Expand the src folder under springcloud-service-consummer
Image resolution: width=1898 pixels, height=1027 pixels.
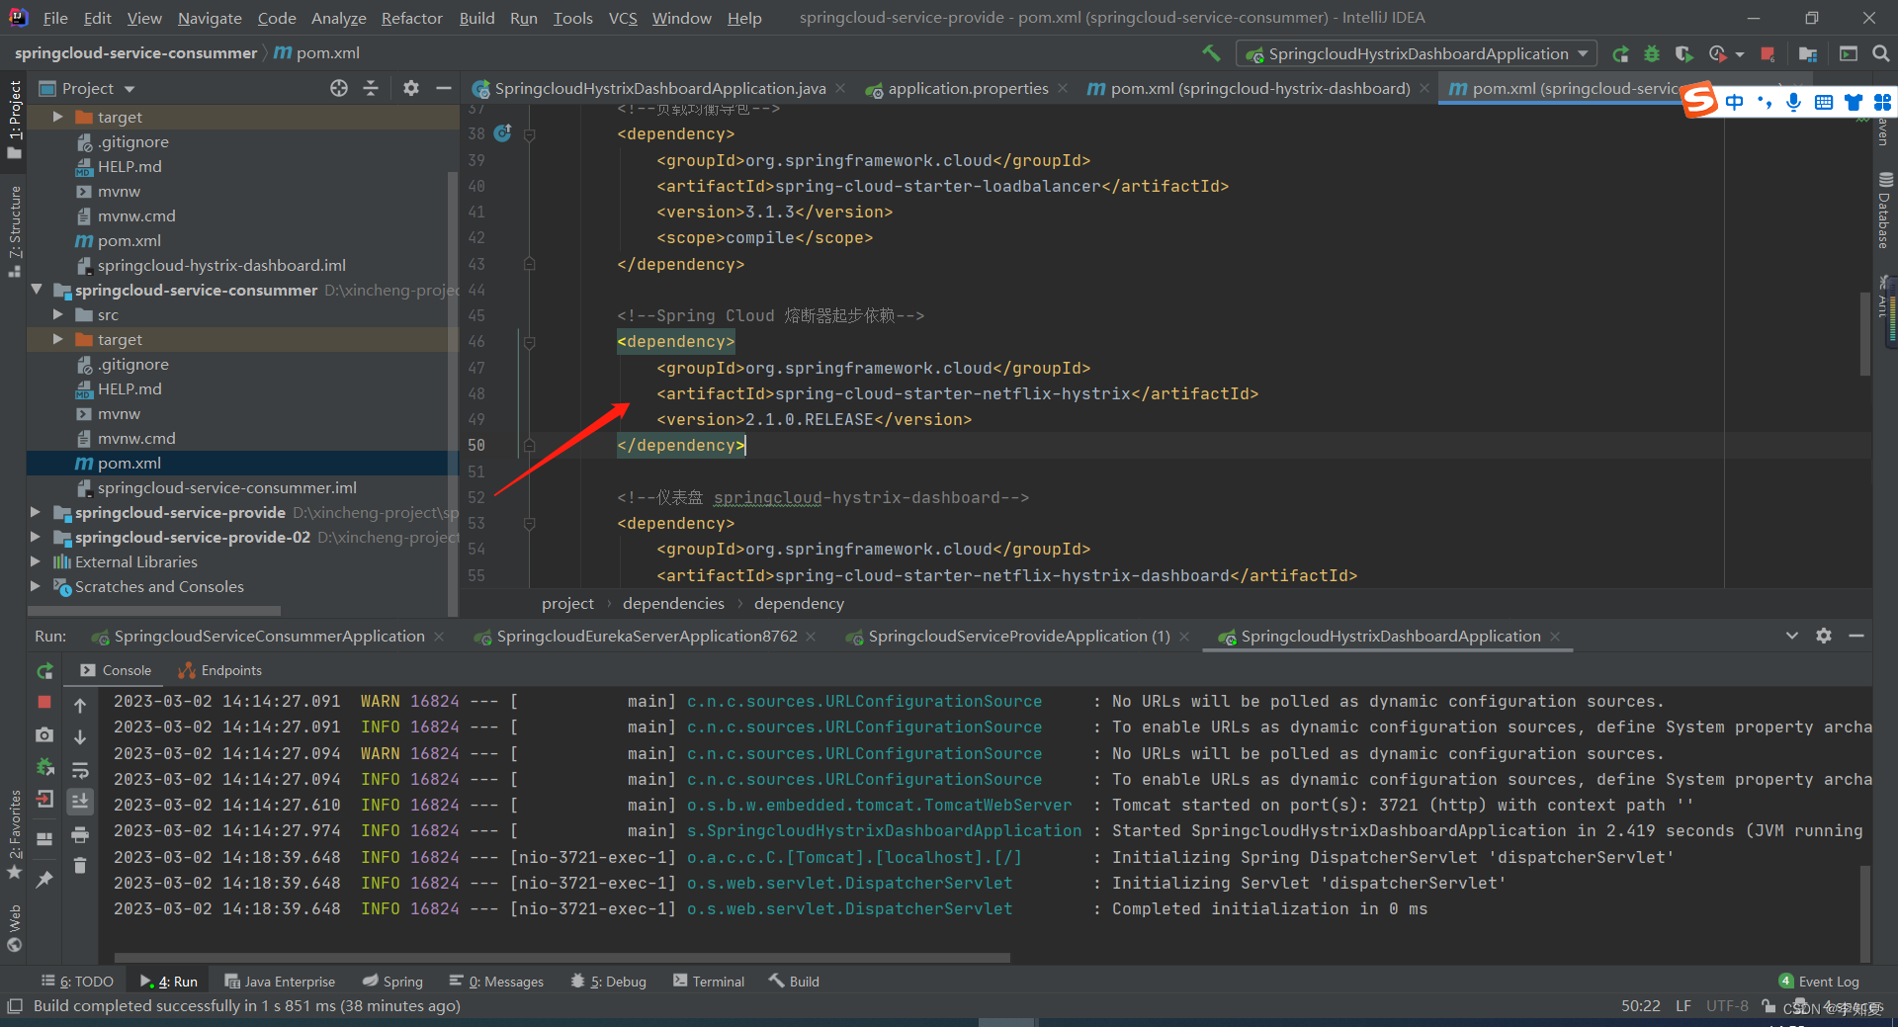pos(57,314)
